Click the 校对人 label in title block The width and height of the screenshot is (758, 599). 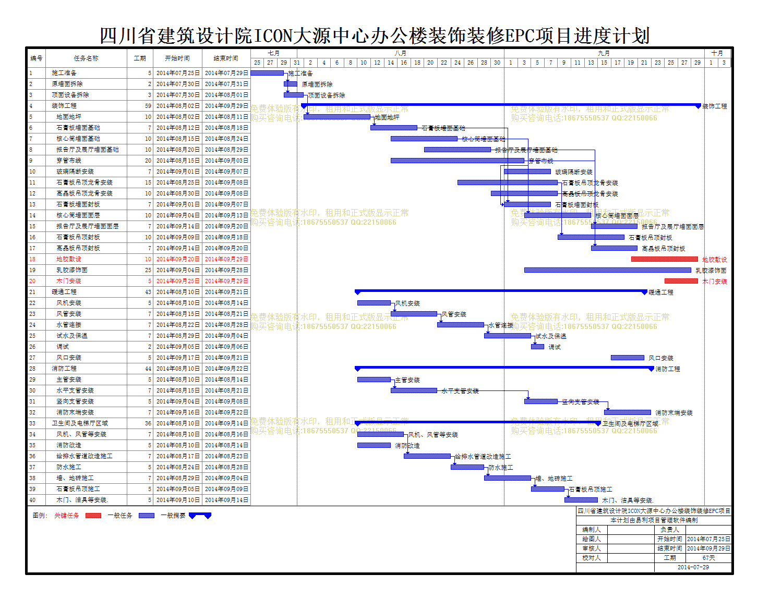coord(592,558)
